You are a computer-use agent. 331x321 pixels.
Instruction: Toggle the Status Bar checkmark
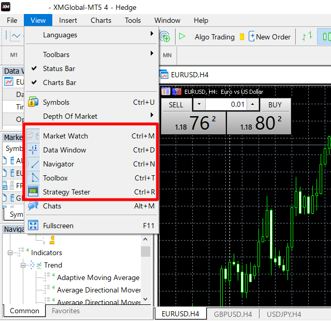coord(92,68)
